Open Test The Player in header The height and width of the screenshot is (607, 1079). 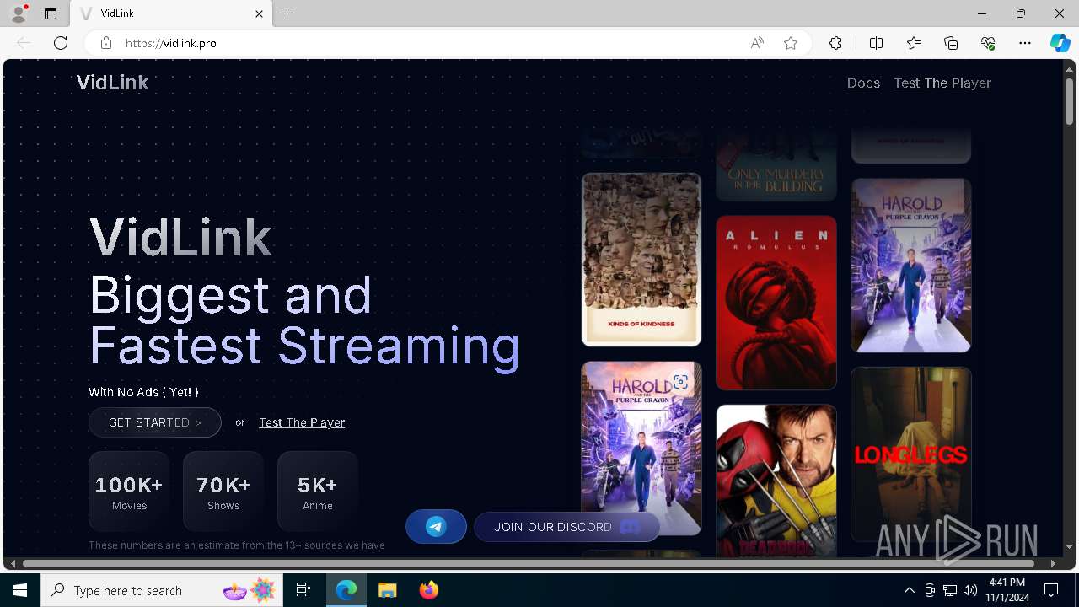pyautogui.click(x=942, y=83)
